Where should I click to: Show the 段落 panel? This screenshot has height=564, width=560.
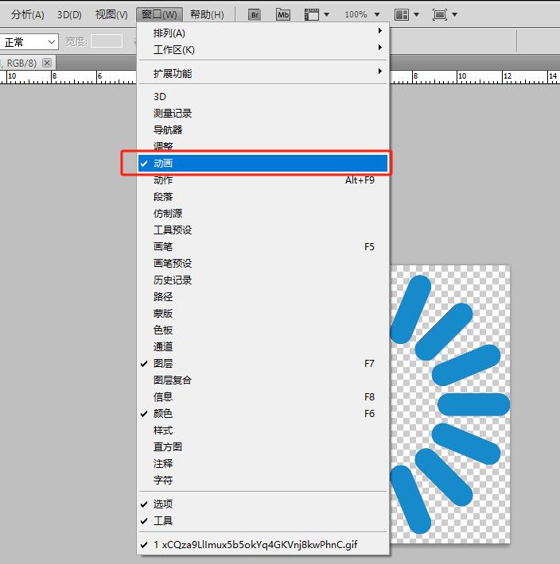(x=262, y=196)
